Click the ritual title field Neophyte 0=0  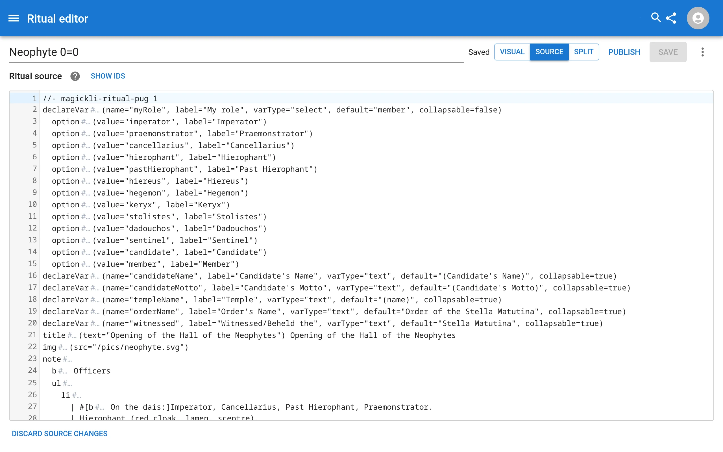(x=236, y=52)
